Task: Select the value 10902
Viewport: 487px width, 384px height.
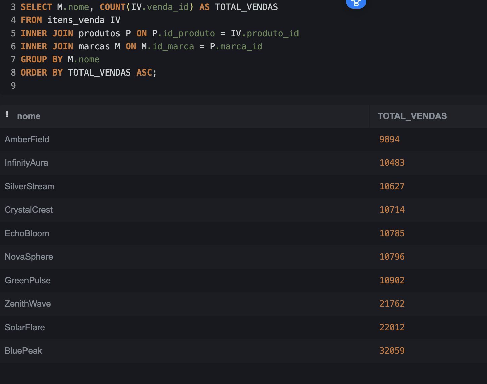Action: tap(392, 280)
